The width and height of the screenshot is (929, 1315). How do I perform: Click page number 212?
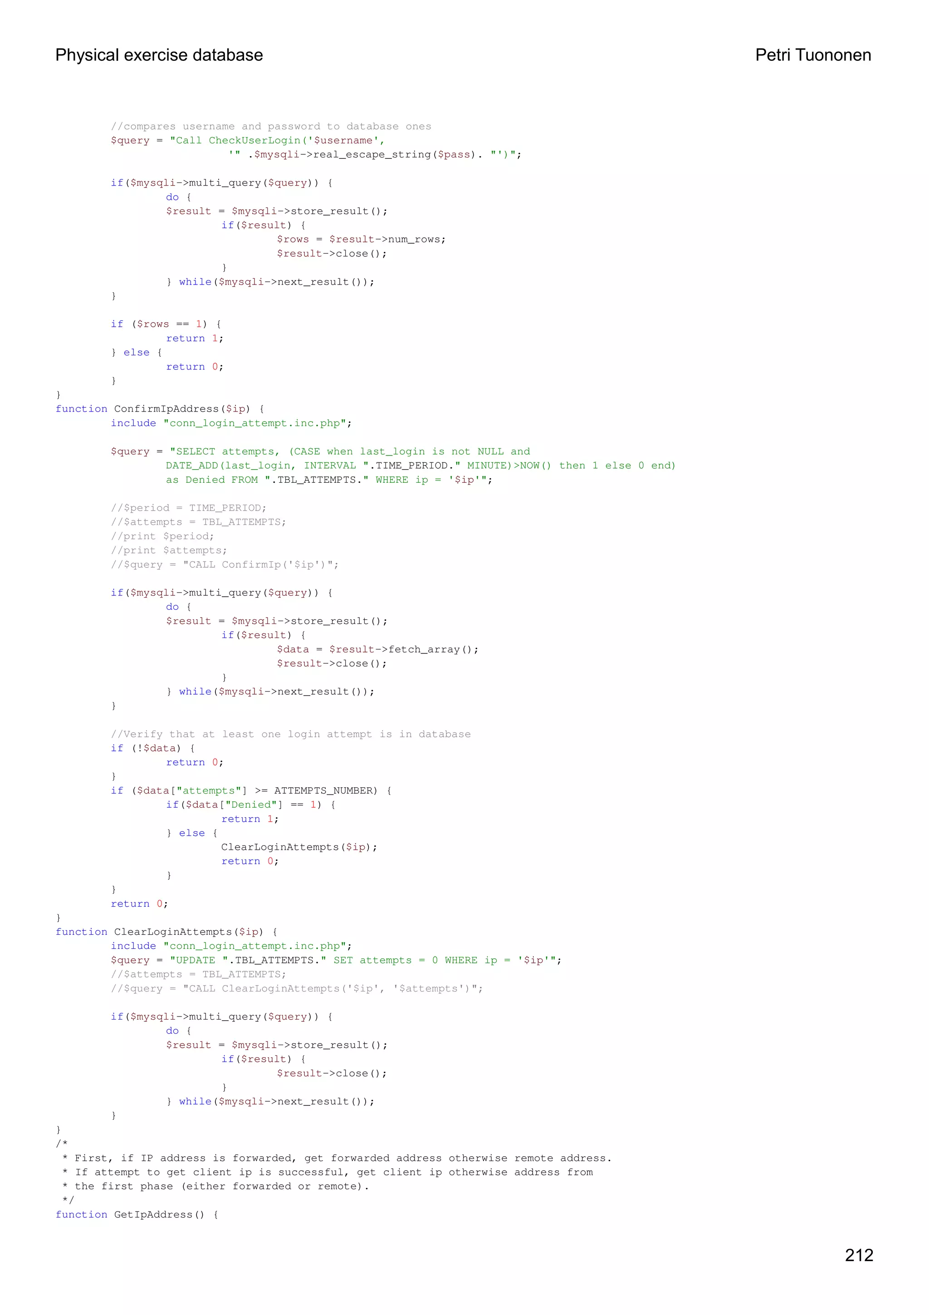pyautogui.click(x=859, y=1255)
